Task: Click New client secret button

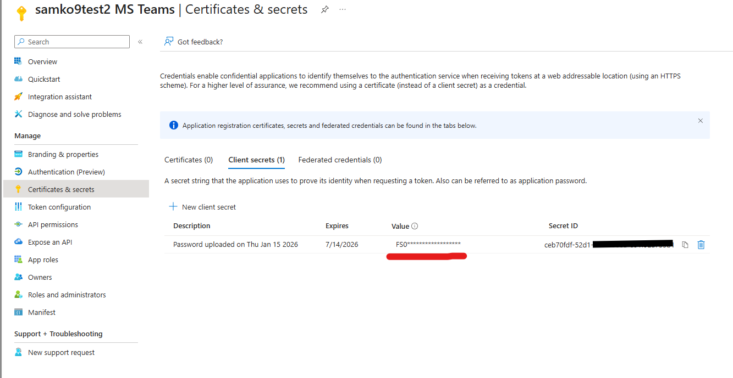Action: [202, 207]
